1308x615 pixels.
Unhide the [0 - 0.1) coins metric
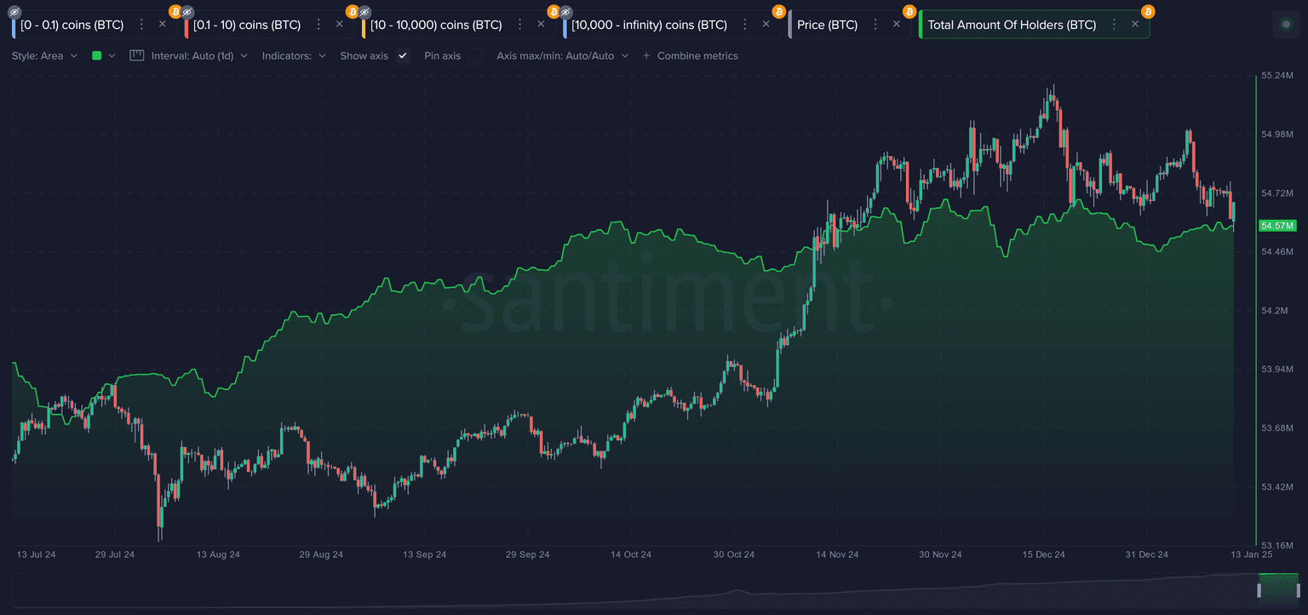[14, 12]
